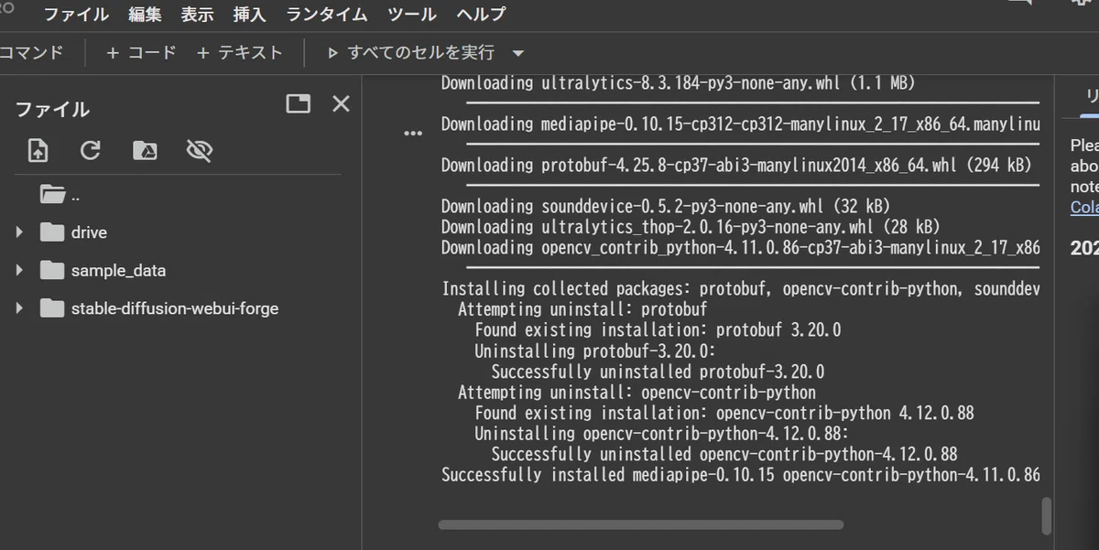Open the 表示 menu

197,15
